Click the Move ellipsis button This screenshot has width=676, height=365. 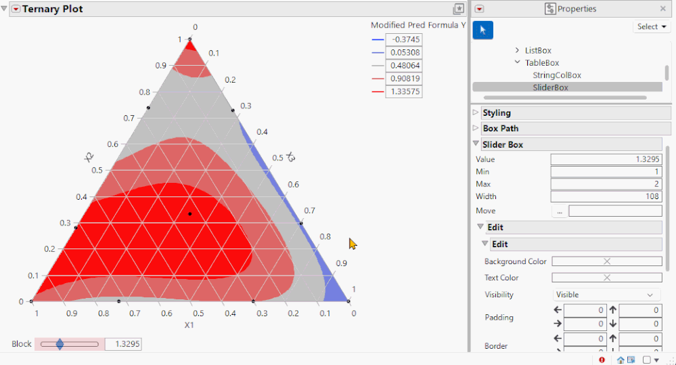[560, 211]
